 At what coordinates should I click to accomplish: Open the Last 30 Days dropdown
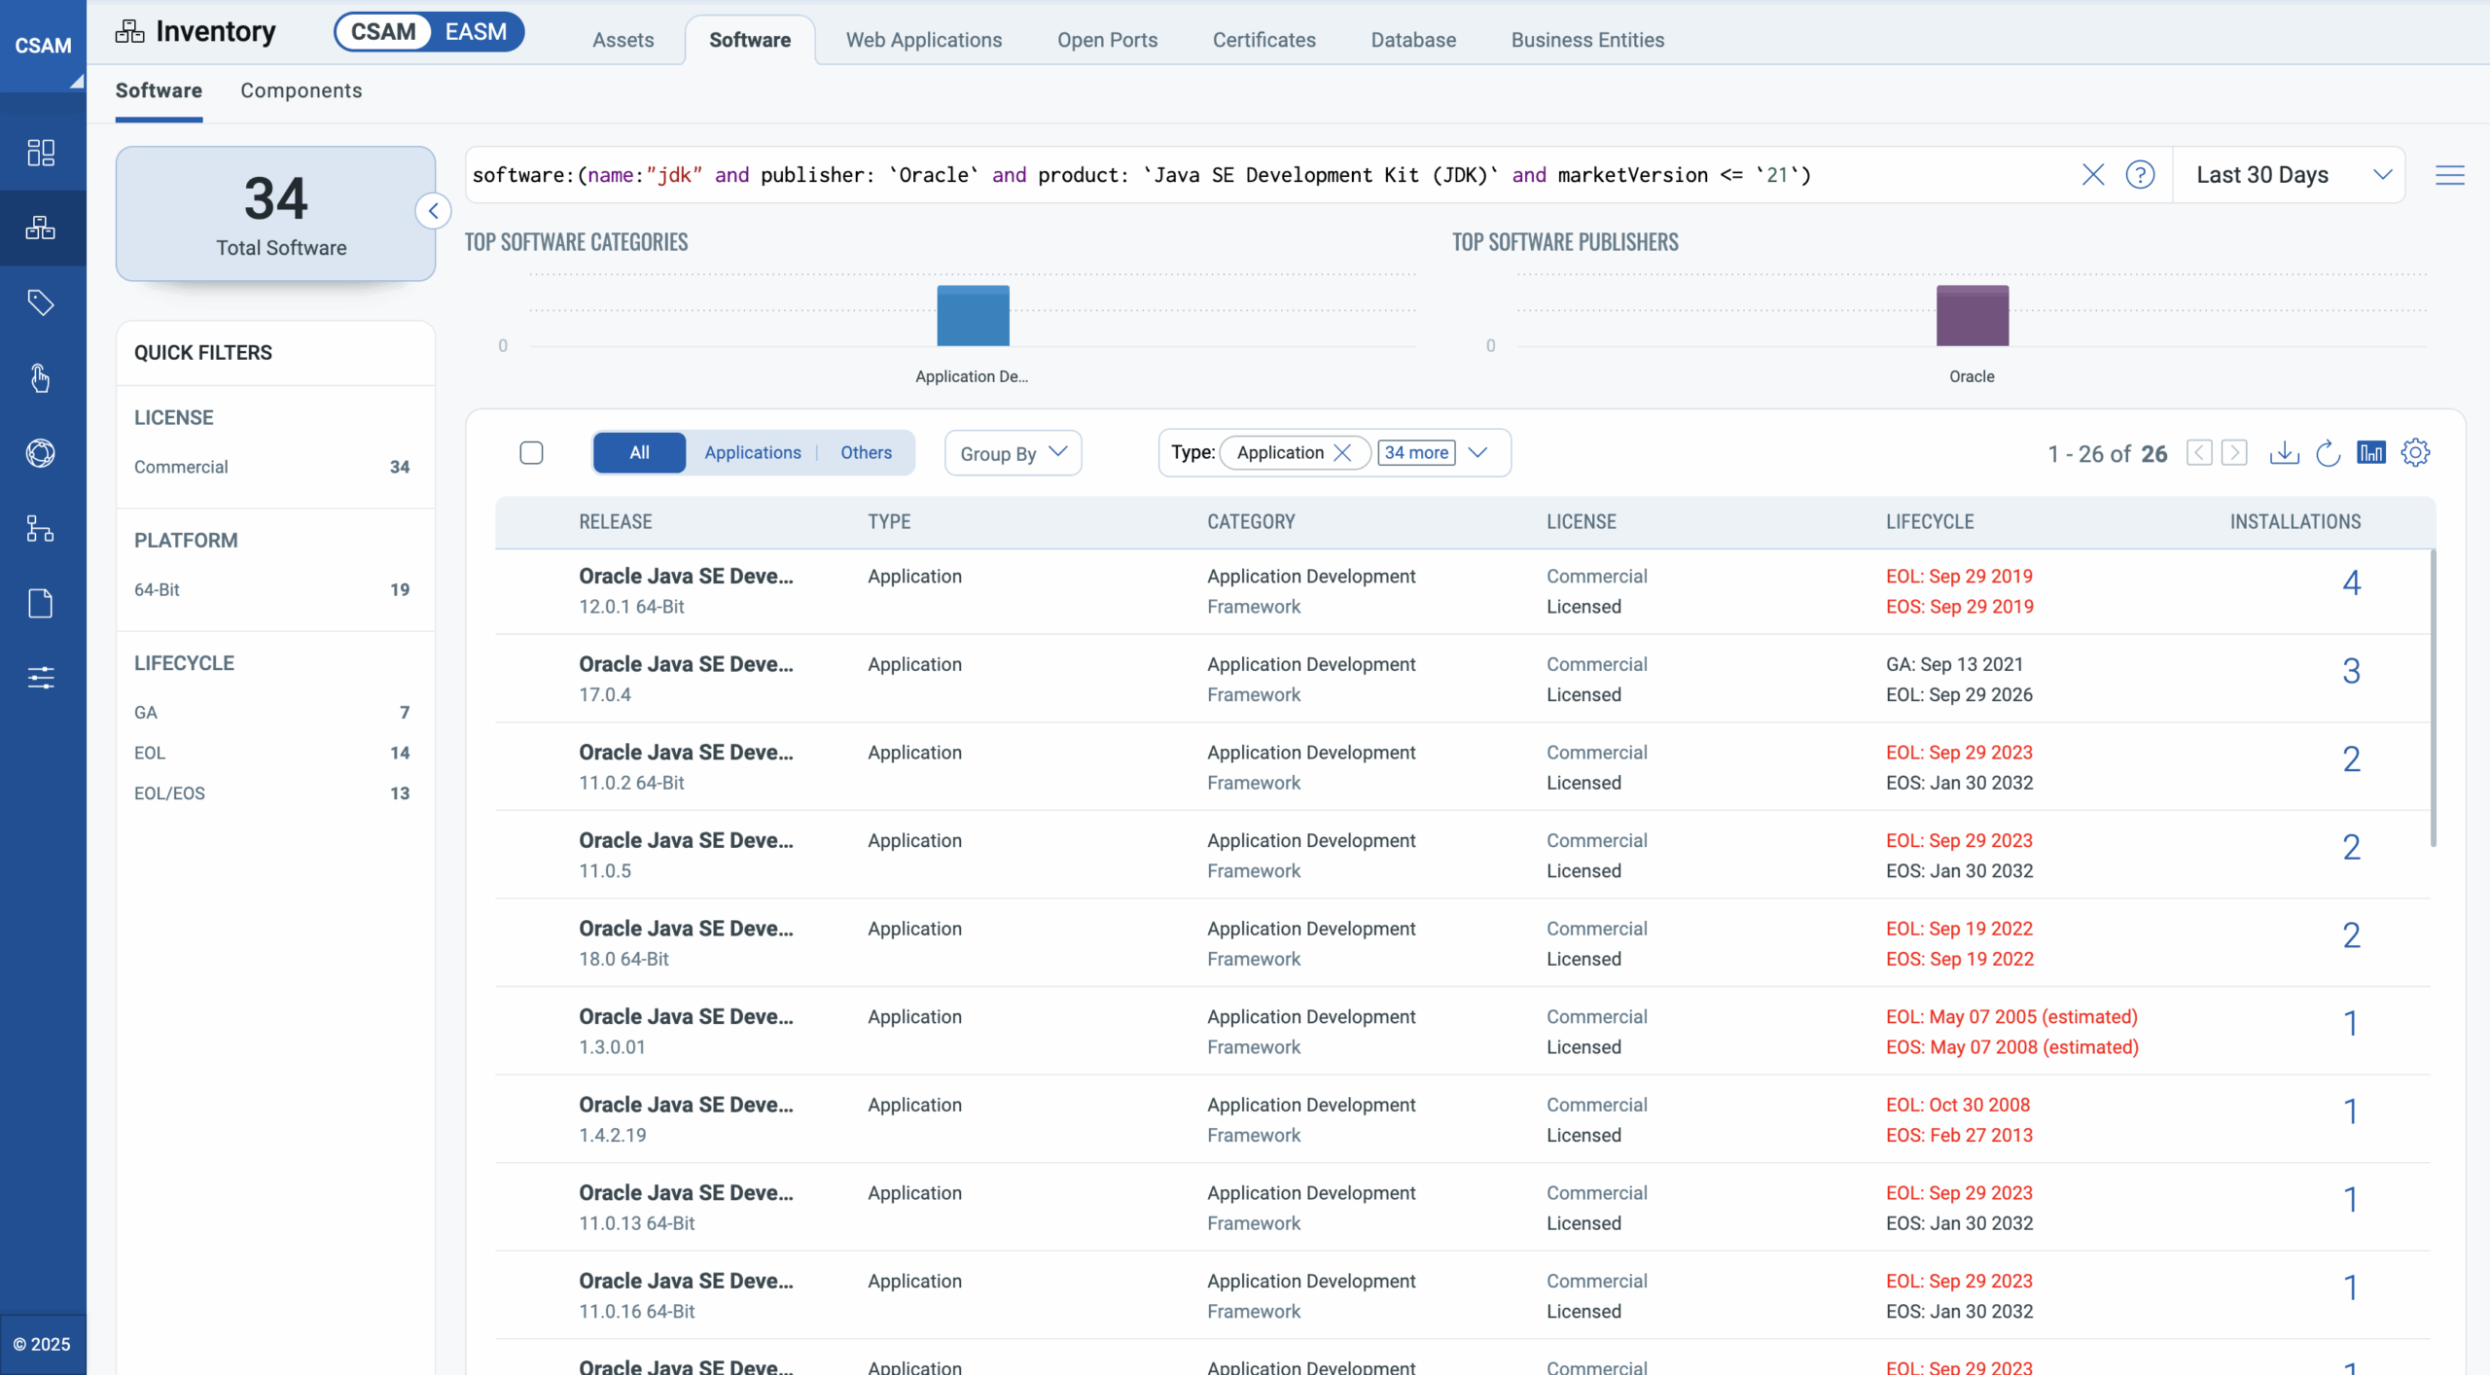(2290, 175)
